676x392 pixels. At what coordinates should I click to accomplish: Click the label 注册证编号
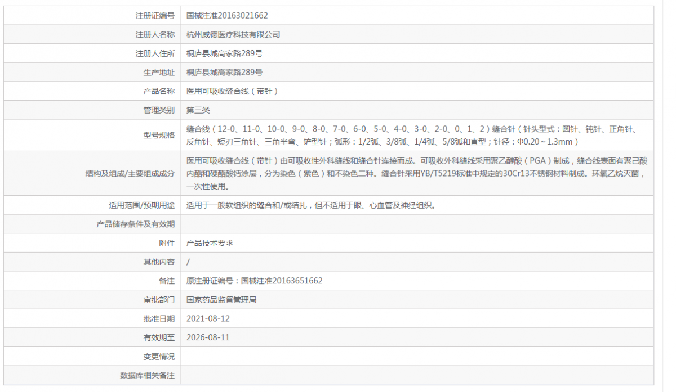coord(155,16)
